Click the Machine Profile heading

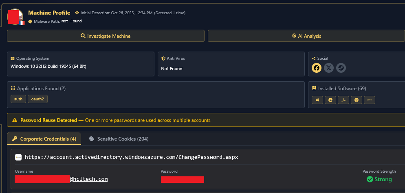coord(49,13)
